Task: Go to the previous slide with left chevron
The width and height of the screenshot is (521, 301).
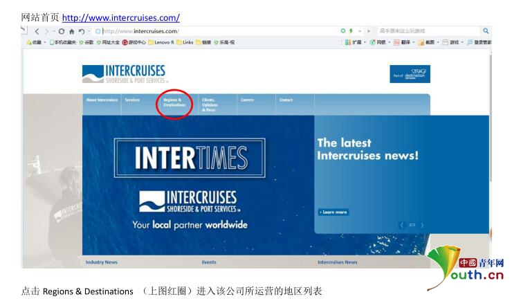Action: coord(402,225)
